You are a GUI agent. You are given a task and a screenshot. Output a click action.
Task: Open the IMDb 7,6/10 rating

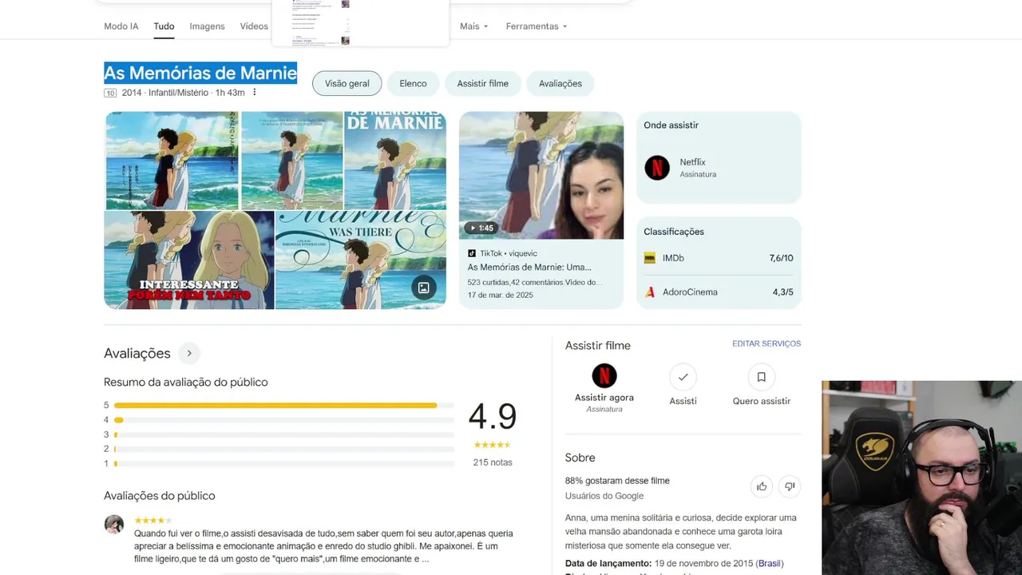coord(719,258)
